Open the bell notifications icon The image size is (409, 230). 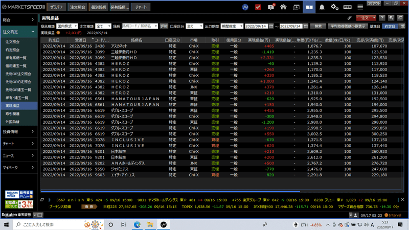point(322,7)
